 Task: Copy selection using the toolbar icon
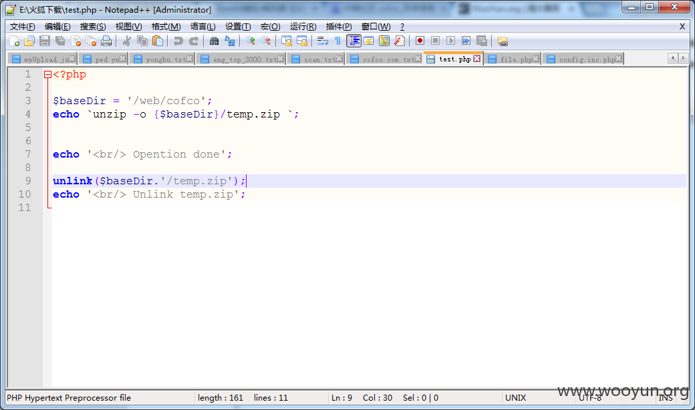point(142,41)
